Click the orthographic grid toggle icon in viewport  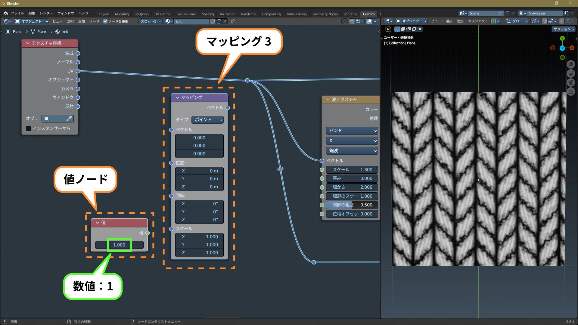coord(570,91)
